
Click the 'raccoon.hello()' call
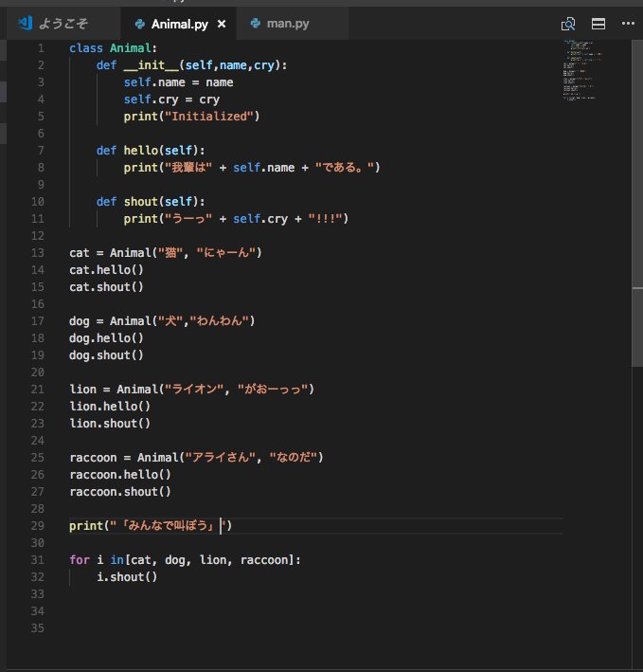(x=120, y=475)
